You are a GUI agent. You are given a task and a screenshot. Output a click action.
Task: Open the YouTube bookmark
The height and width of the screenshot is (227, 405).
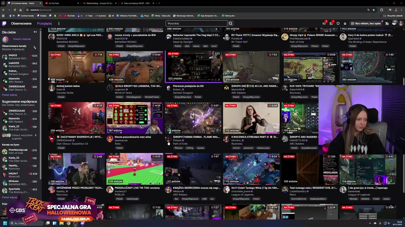[x=69, y=15]
